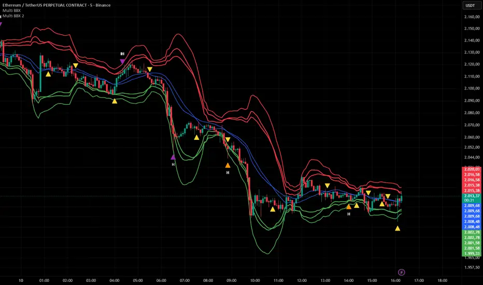Click the green 1.999,33 price label
The height and width of the screenshot is (285, 483).
tap(472, 253)
